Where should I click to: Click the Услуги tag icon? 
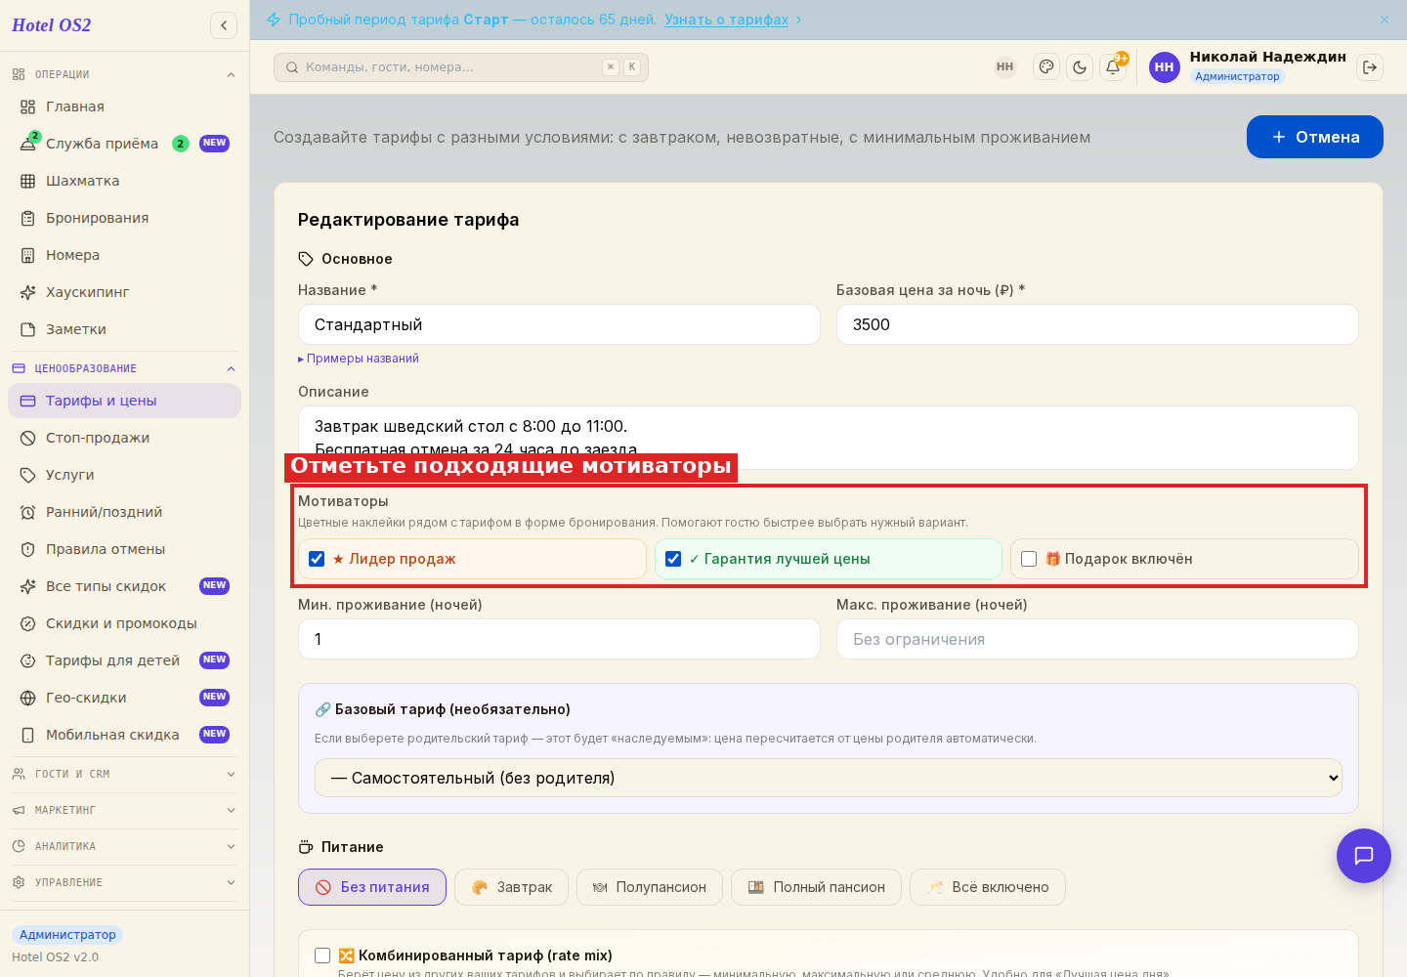tap(27, 475)
